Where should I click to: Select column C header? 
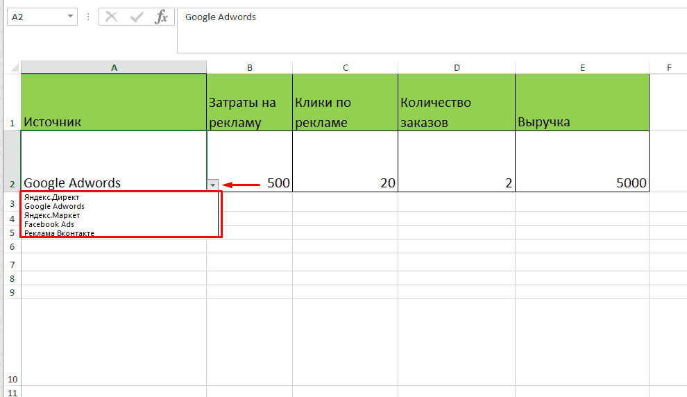click(346, 67)
